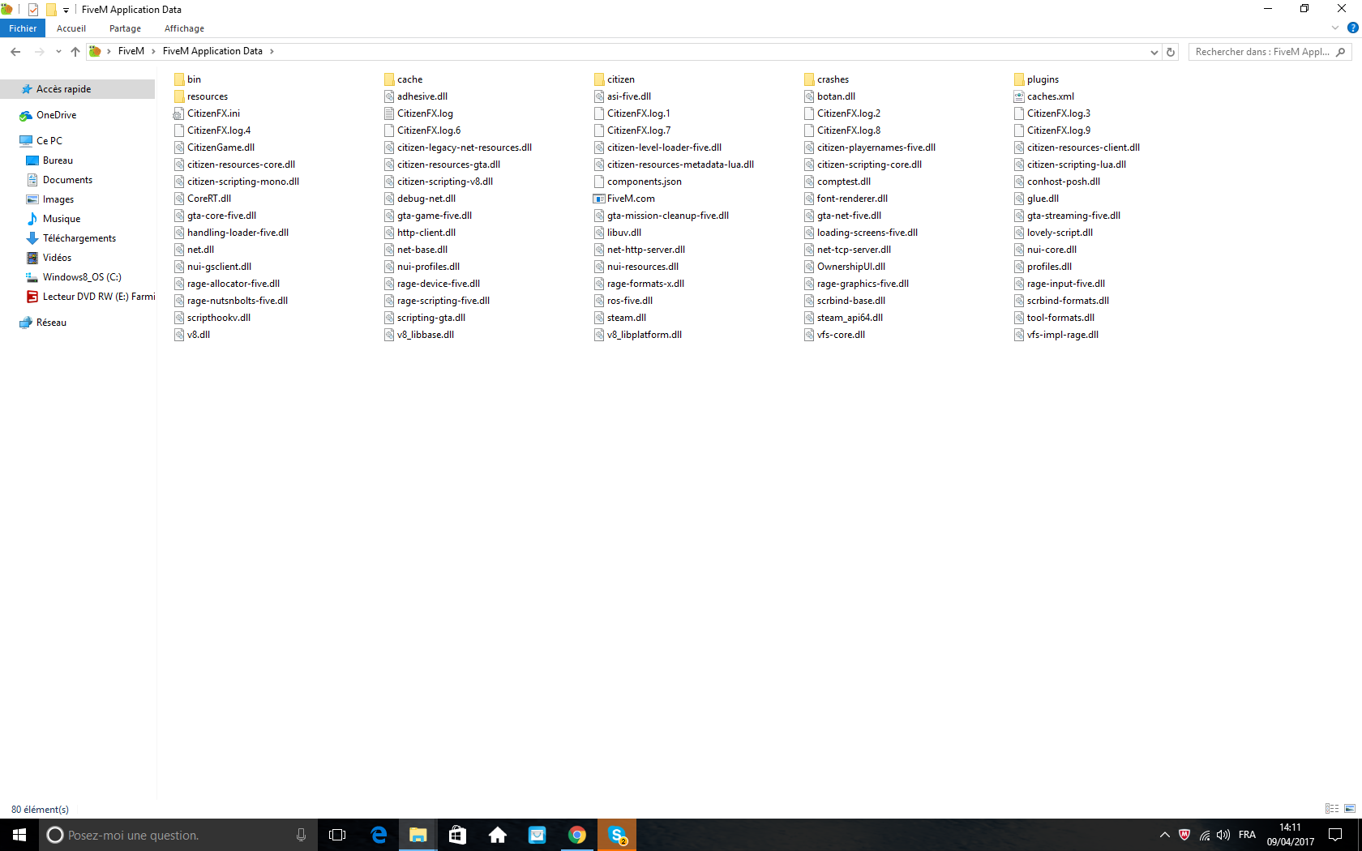Open Téléchargements in the navigation pane
This screenshot has height=851, width=1362.
point(78,238)
